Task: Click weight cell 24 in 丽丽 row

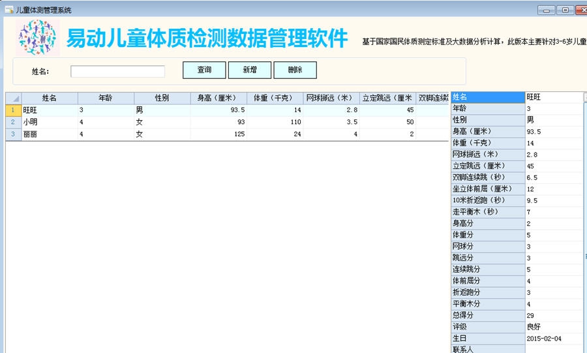Action: 275,134
